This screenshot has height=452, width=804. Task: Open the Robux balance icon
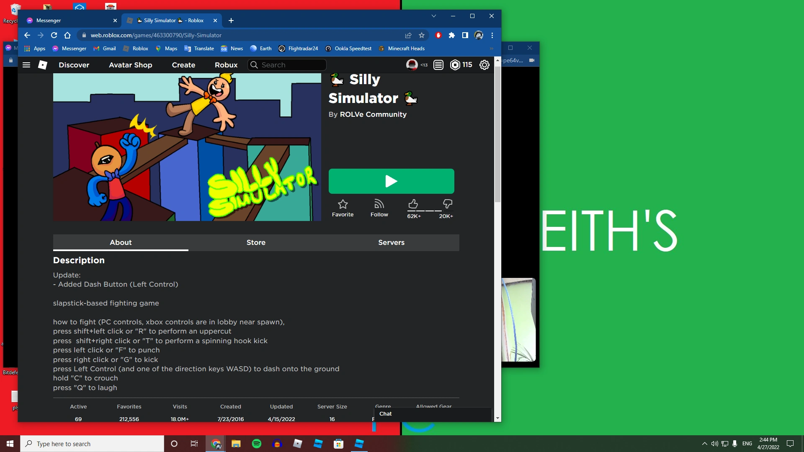click(x=455, y=65)
